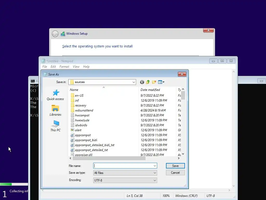
Task: Click the Notepad editor scroll down arrow
Action: click(x=234, y=186)
